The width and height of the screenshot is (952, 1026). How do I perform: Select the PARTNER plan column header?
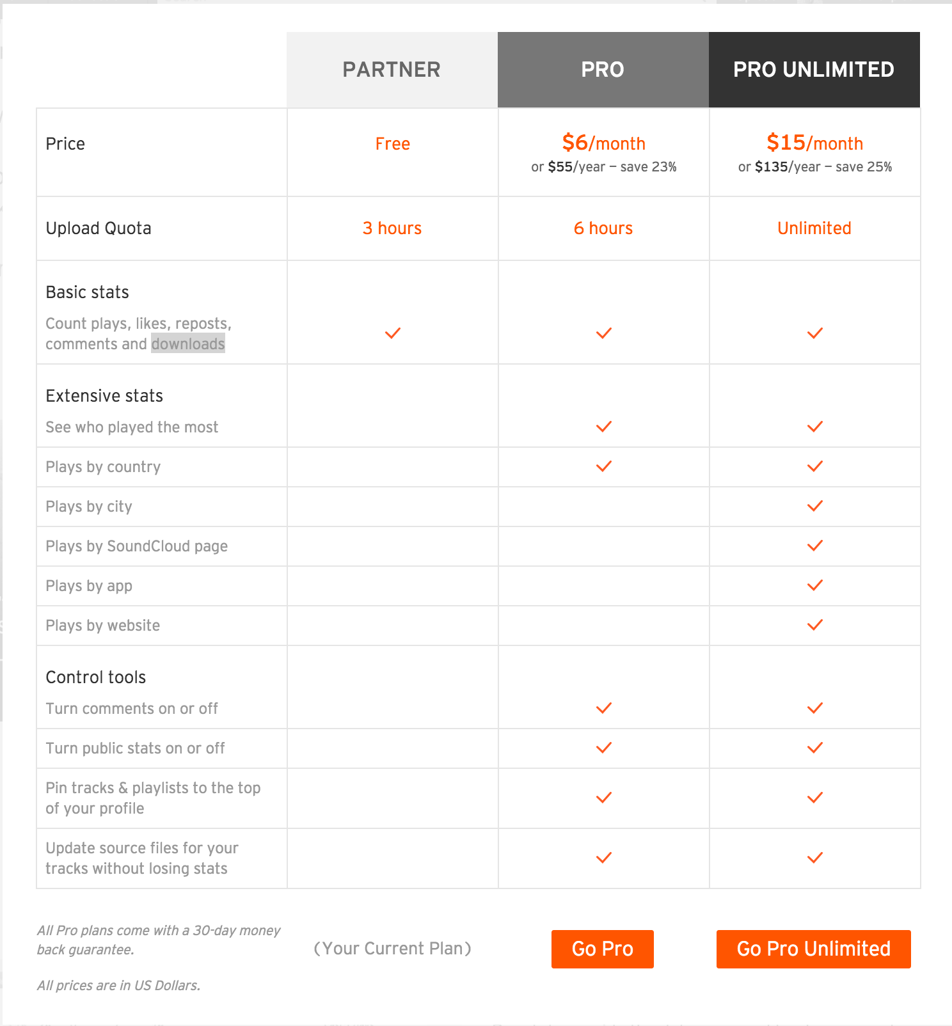(392, 70)
